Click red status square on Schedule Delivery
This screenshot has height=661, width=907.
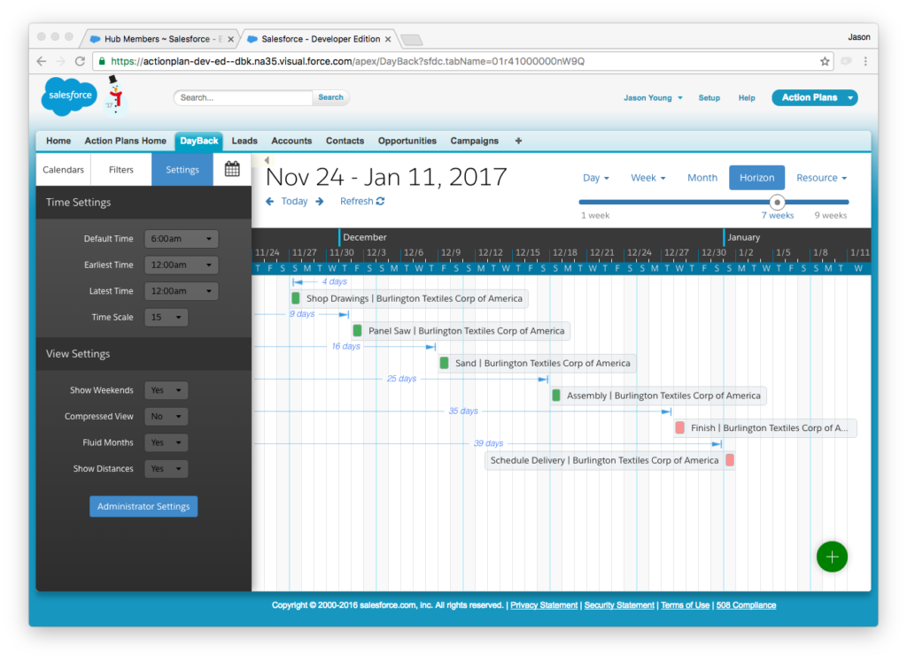click(x=730, y=460)
